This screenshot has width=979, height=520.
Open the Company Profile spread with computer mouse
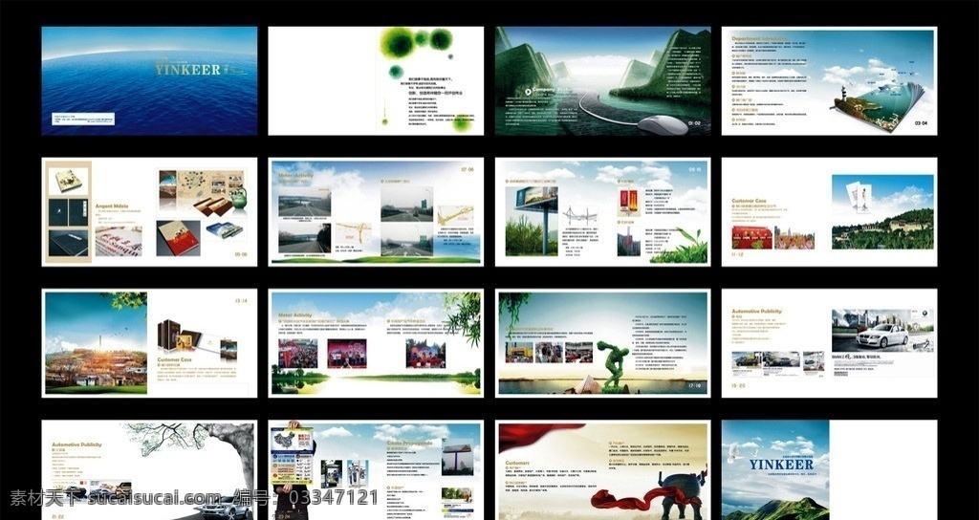602,80
